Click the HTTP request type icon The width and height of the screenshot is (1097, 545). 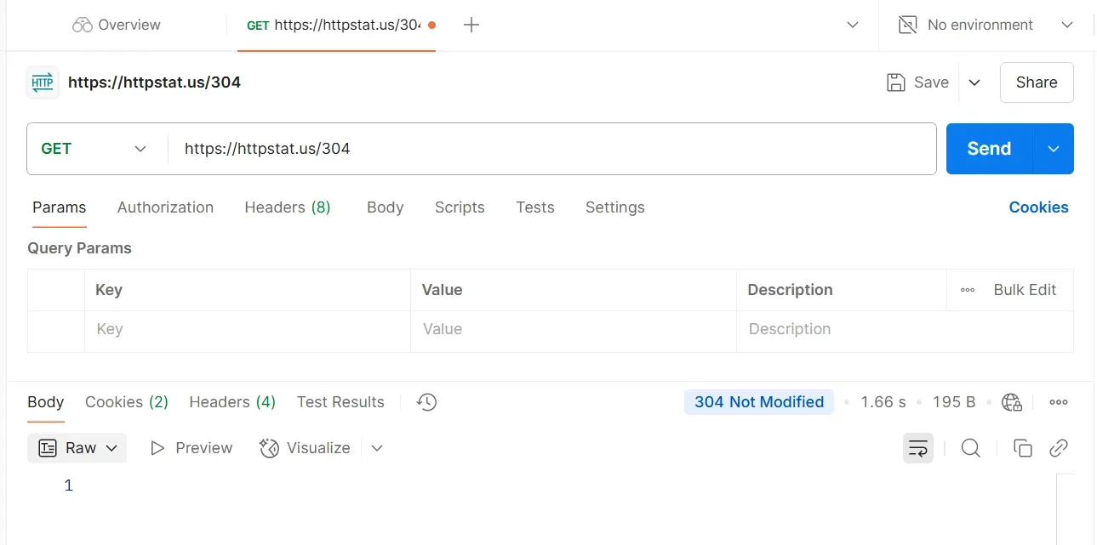click(x=43, y=82)
